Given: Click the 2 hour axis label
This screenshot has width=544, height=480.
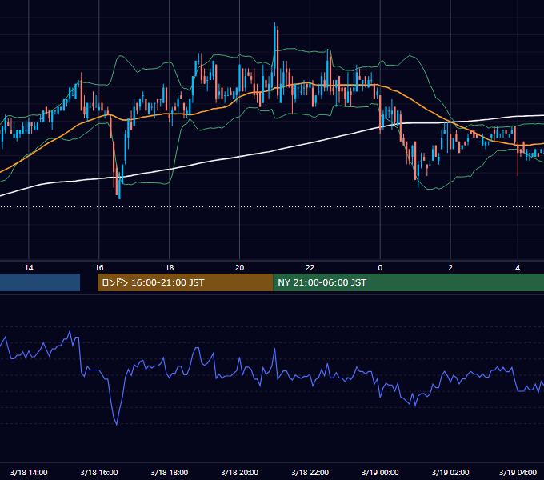Looking at the screenshot, I should pyautogui.click(x=450, y=268).
